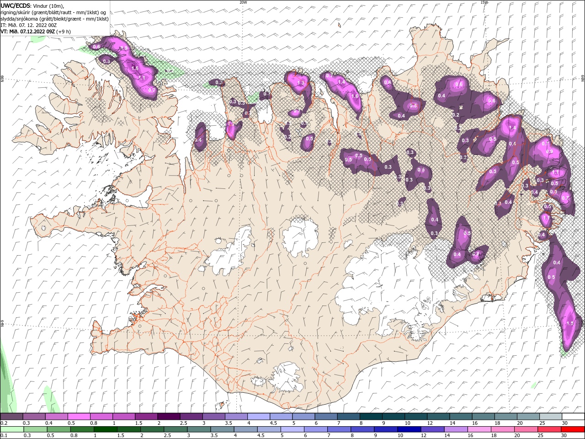Select the deep blue rain swatch at 10

tap(409, 429)
